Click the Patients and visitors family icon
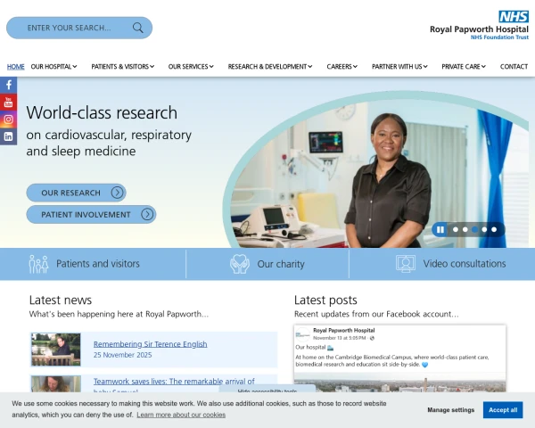 pos(38,264)
